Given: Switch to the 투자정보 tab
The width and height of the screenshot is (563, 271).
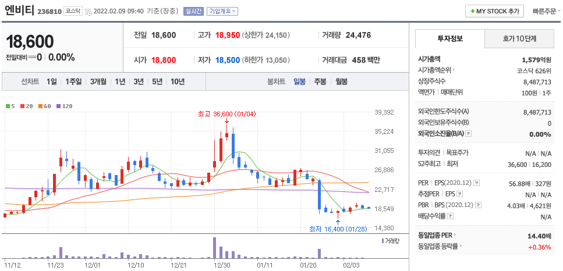Looking at the screenshot, I should pos(450,39).
